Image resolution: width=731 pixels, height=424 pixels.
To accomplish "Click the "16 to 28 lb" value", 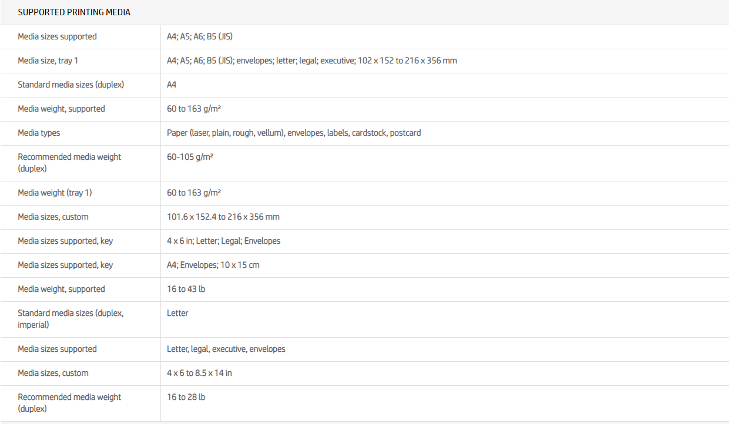I will (186, 397).
